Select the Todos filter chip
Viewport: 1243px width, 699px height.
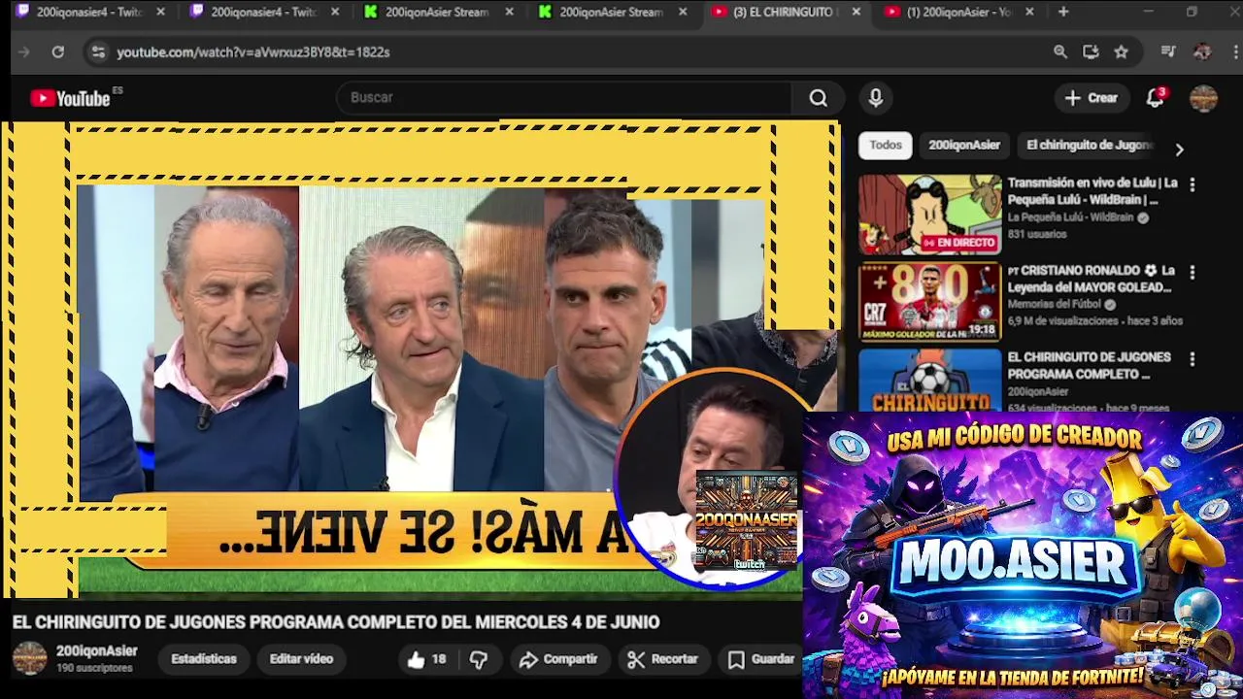885,145
